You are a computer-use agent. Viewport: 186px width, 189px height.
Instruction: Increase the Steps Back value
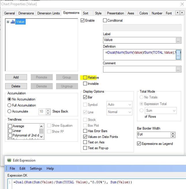(x=48, y=110)
